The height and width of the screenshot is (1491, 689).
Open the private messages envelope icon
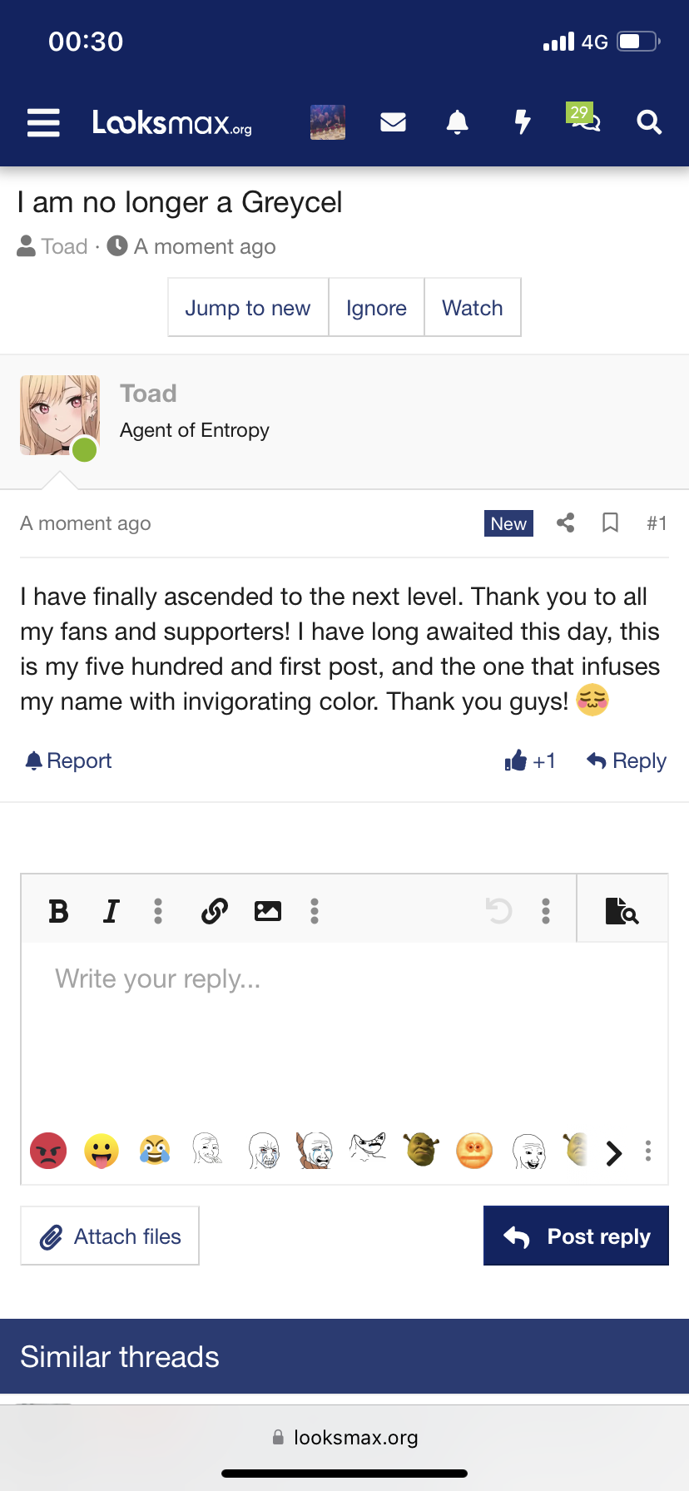393,123
